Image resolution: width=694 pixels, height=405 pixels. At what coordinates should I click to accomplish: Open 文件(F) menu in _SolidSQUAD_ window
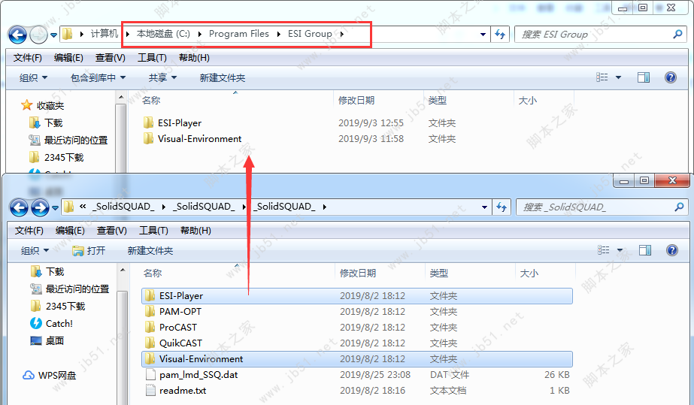(x=29, y=231)
